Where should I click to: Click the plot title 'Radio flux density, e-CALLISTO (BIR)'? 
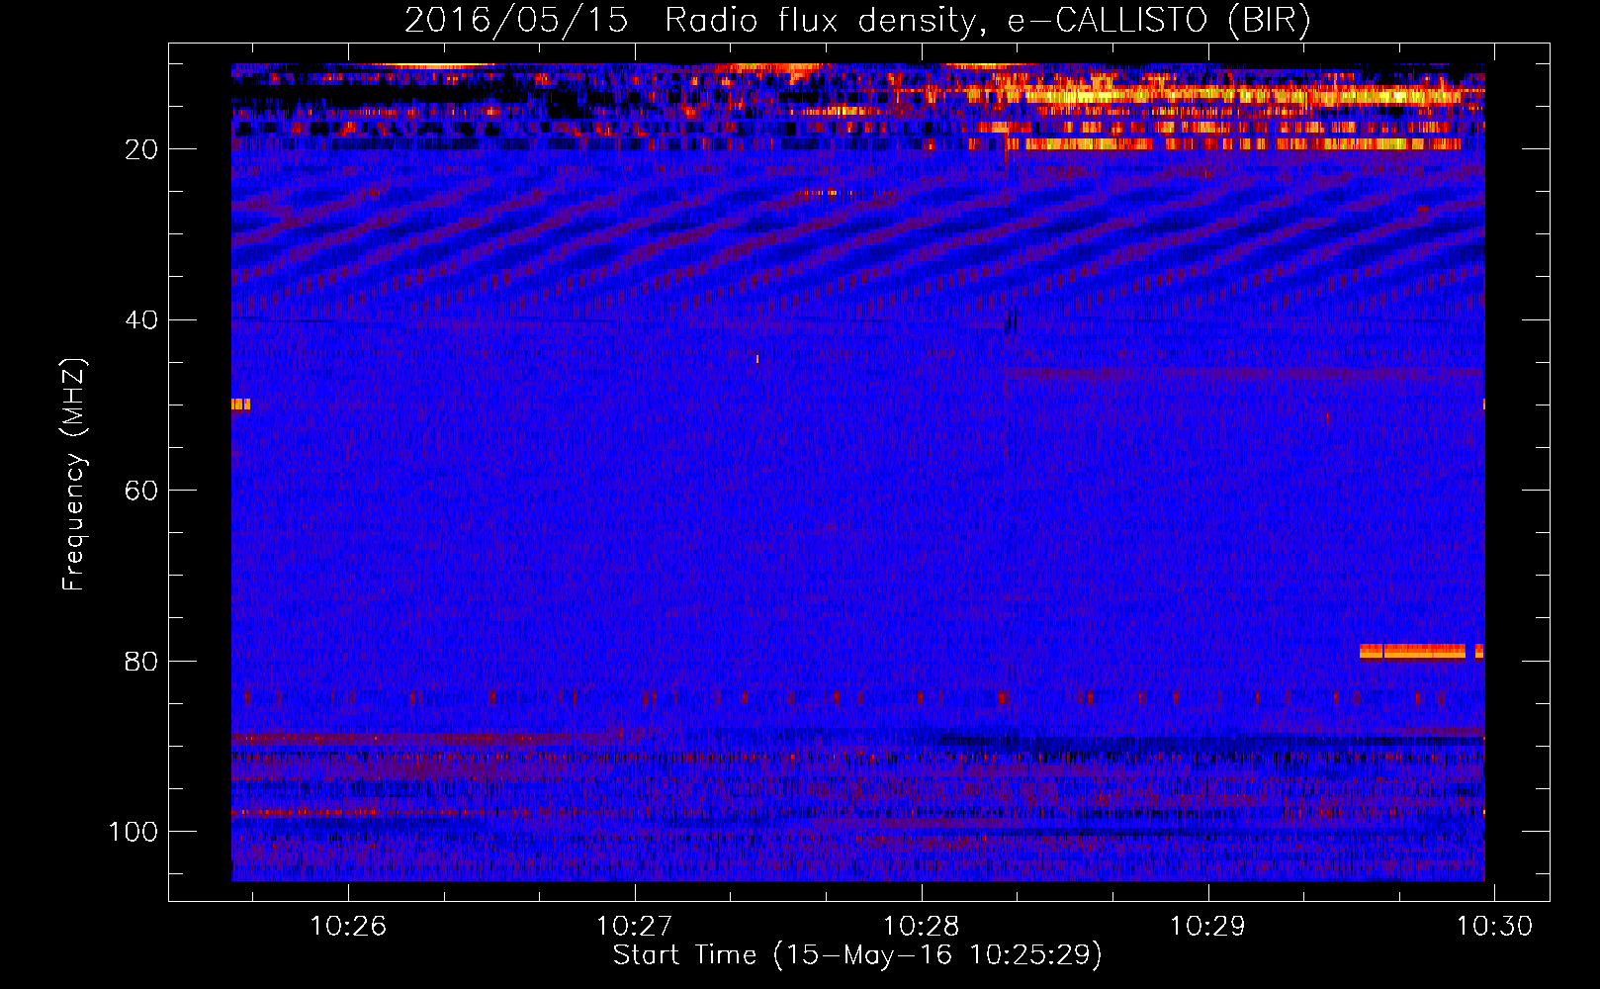tap(987, 21)
